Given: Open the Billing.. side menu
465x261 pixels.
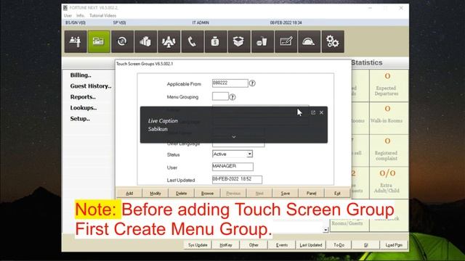Looking at the screenshot, I should click(81, 75).
